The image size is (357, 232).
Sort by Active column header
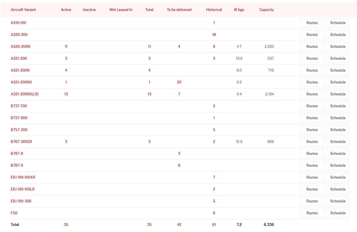pyautogui.click(x=66, y=10)
